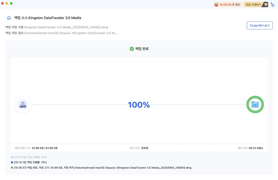
Task: Click the faded 15:10:19 50% log entry
Action: click(30, 157)
